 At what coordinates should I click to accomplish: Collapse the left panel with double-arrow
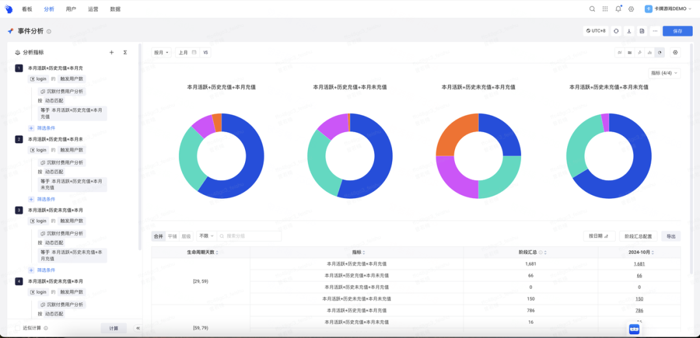point(138,328)
